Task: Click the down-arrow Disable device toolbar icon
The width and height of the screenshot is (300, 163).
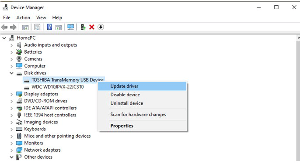Action: point(101,27)
